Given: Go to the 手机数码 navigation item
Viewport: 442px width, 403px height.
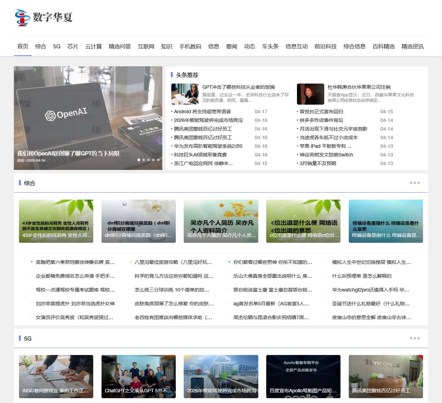Looking at the screenshot, I should point(190,46).
